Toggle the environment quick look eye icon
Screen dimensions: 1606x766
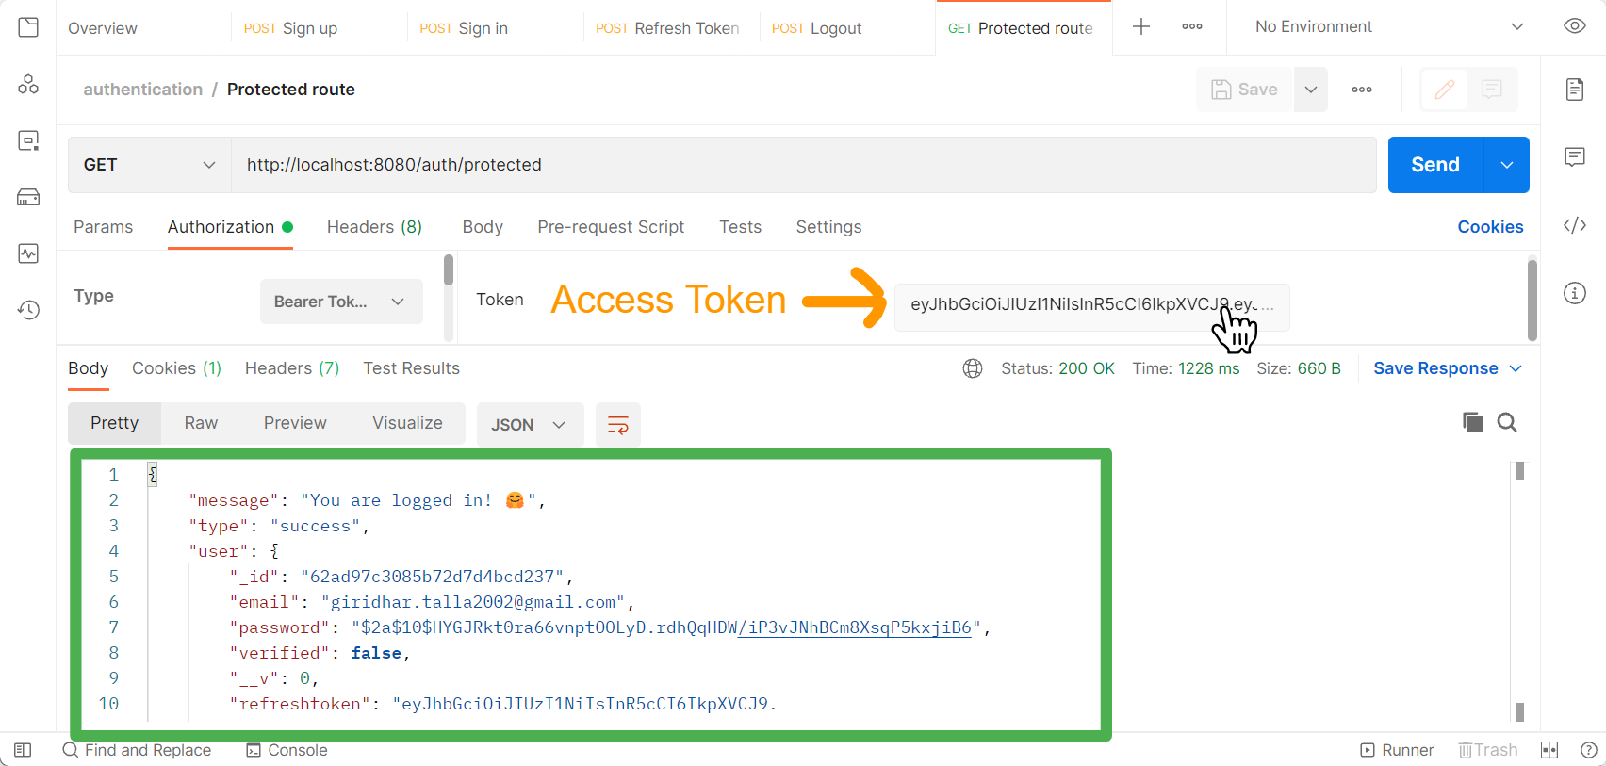[1574, 25]
